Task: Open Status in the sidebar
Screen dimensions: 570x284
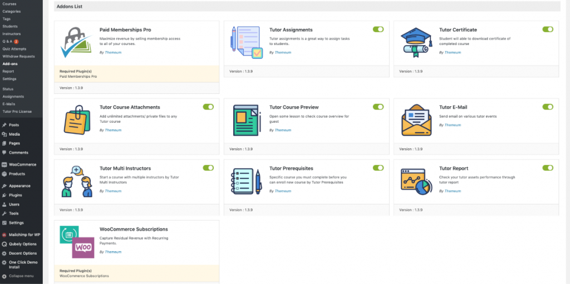Action: click(8, 89)
